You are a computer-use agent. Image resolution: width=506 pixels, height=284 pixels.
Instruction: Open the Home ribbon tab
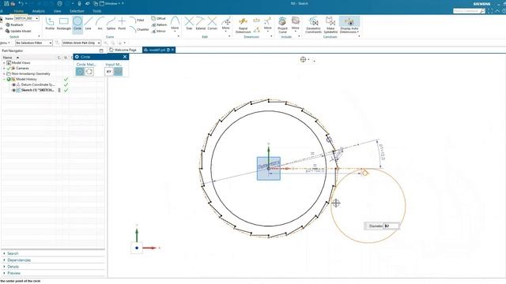point(19,11)
